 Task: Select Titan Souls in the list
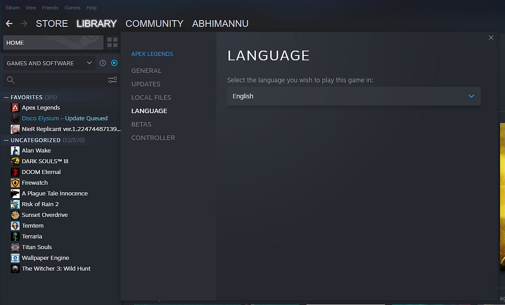pos(37,247)
